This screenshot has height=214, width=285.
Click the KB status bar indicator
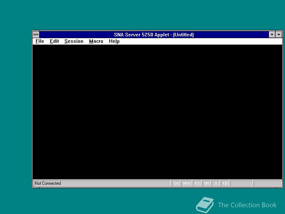click(x=225, y=183)
